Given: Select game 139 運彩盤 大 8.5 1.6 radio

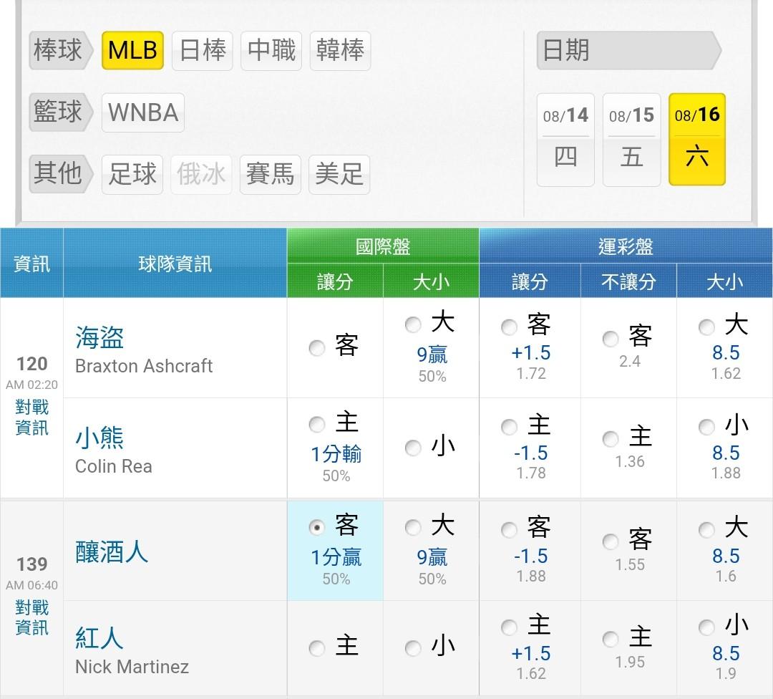Looking at the screenshot, I should (x=707, y=530).
